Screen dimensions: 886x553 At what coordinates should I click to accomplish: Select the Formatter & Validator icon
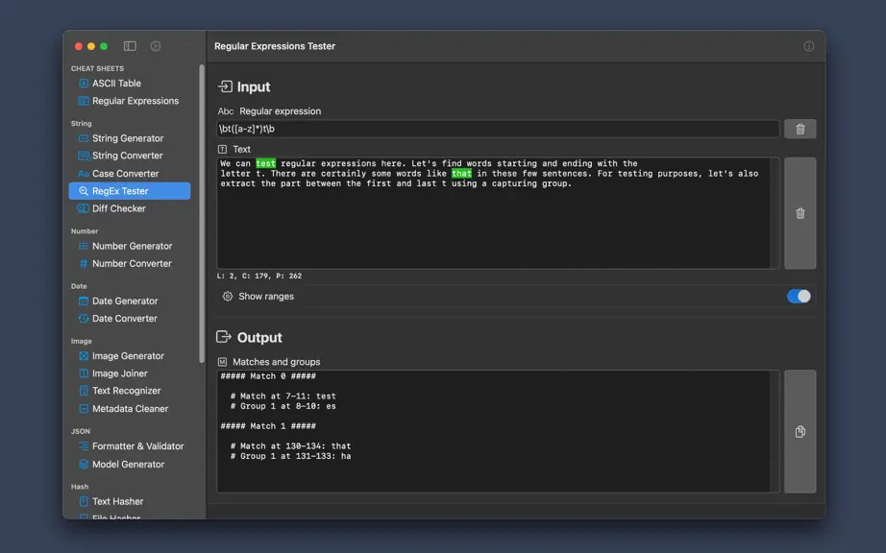coord(83,446)
